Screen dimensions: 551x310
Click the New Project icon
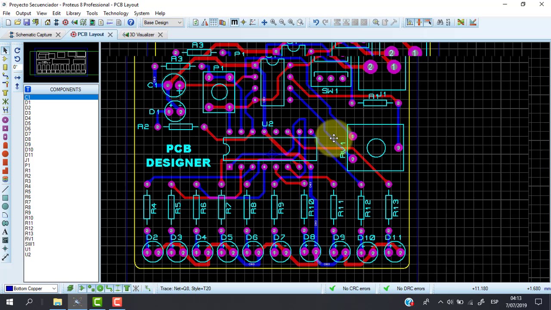(x=9, y=22)
